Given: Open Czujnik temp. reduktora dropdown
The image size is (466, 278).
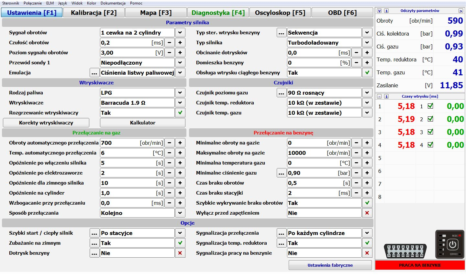Looking at the screenshot, I should tap(367, 103).
